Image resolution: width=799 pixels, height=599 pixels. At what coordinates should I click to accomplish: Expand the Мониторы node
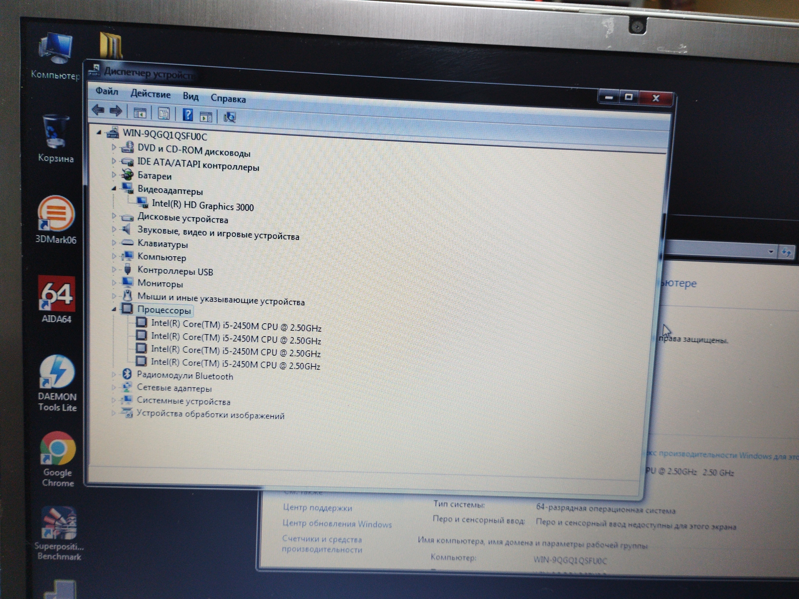(x=114, y=283)
